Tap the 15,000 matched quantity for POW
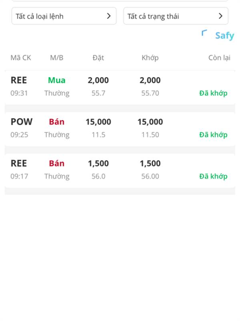Image resolution: width=240 pixels, height=321 pixels. pos(150,122)
